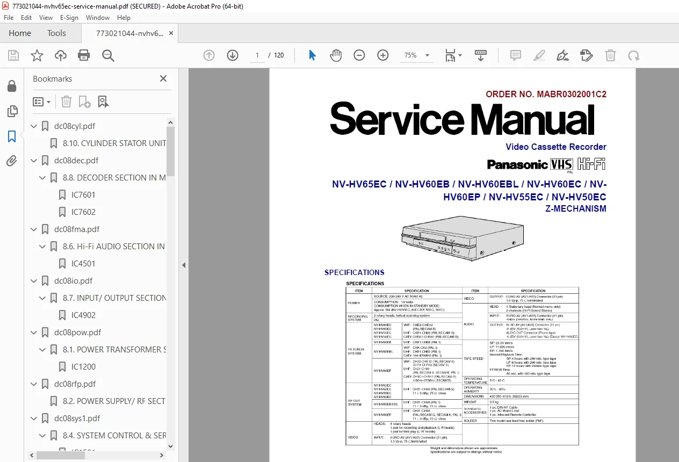Viewport: 679px width, 462px height.
Task: Open the sign document pen icon
Action: tap(563, 55)
